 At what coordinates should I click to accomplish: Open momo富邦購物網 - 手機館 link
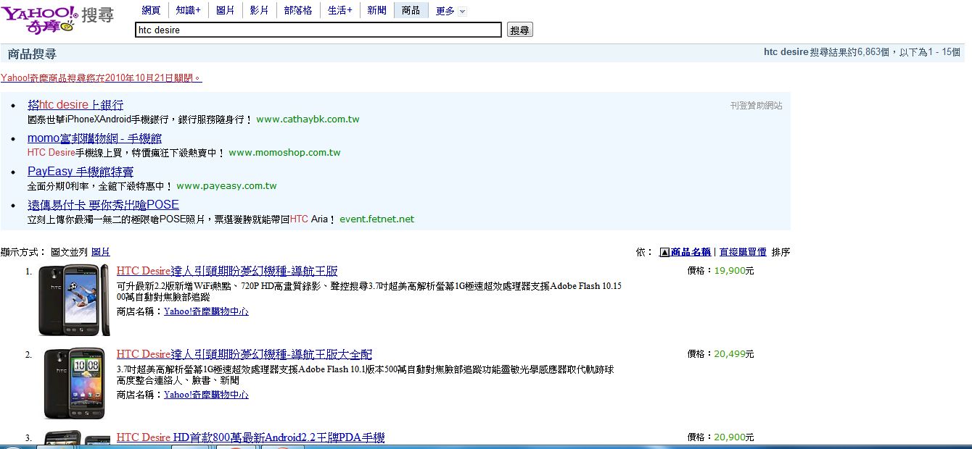tap(94, 138)
